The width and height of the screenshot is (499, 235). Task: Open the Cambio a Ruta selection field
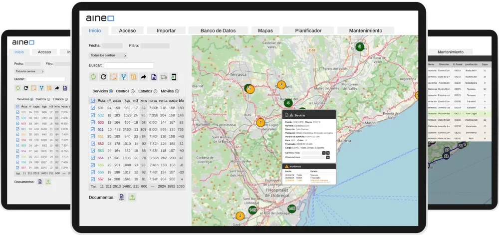(x=311, y=153)
